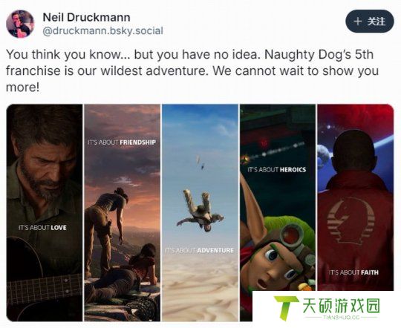Viewport: 401px width, 328px height.
Task: Click the TIANSHUO.CC site address
Action: coord(341,318)
